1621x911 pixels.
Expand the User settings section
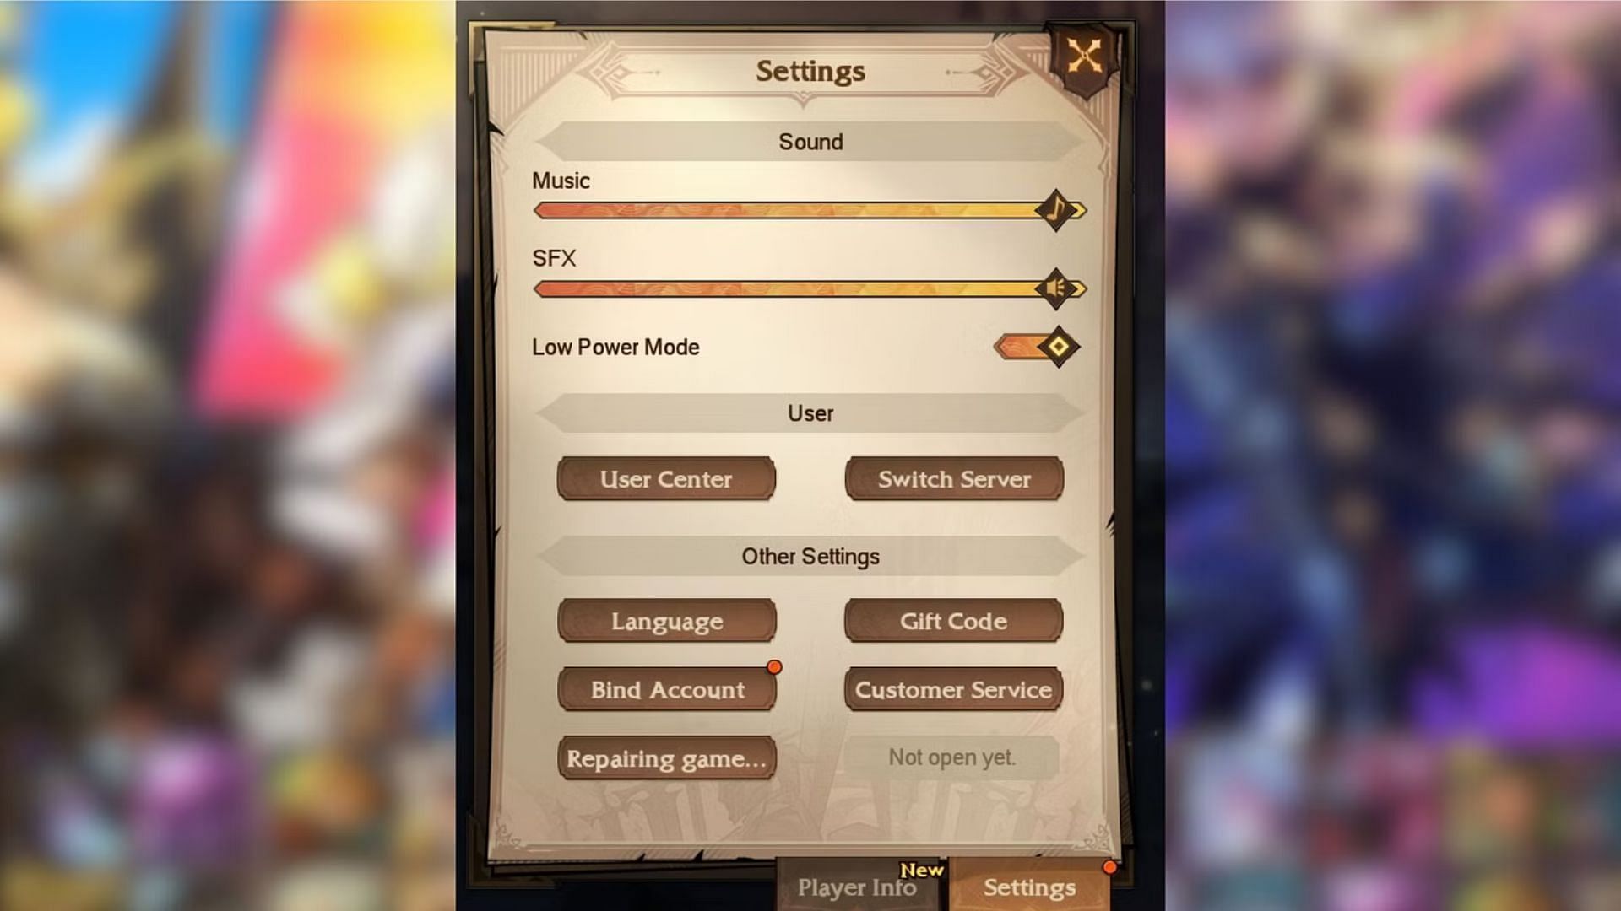click(810, 412)
